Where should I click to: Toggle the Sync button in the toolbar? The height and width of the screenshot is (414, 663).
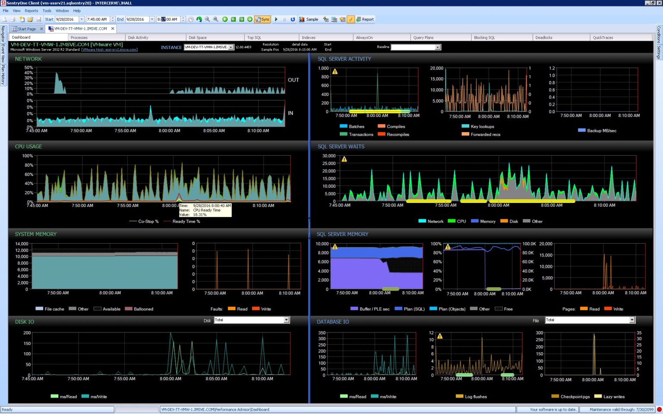point(262,19)
